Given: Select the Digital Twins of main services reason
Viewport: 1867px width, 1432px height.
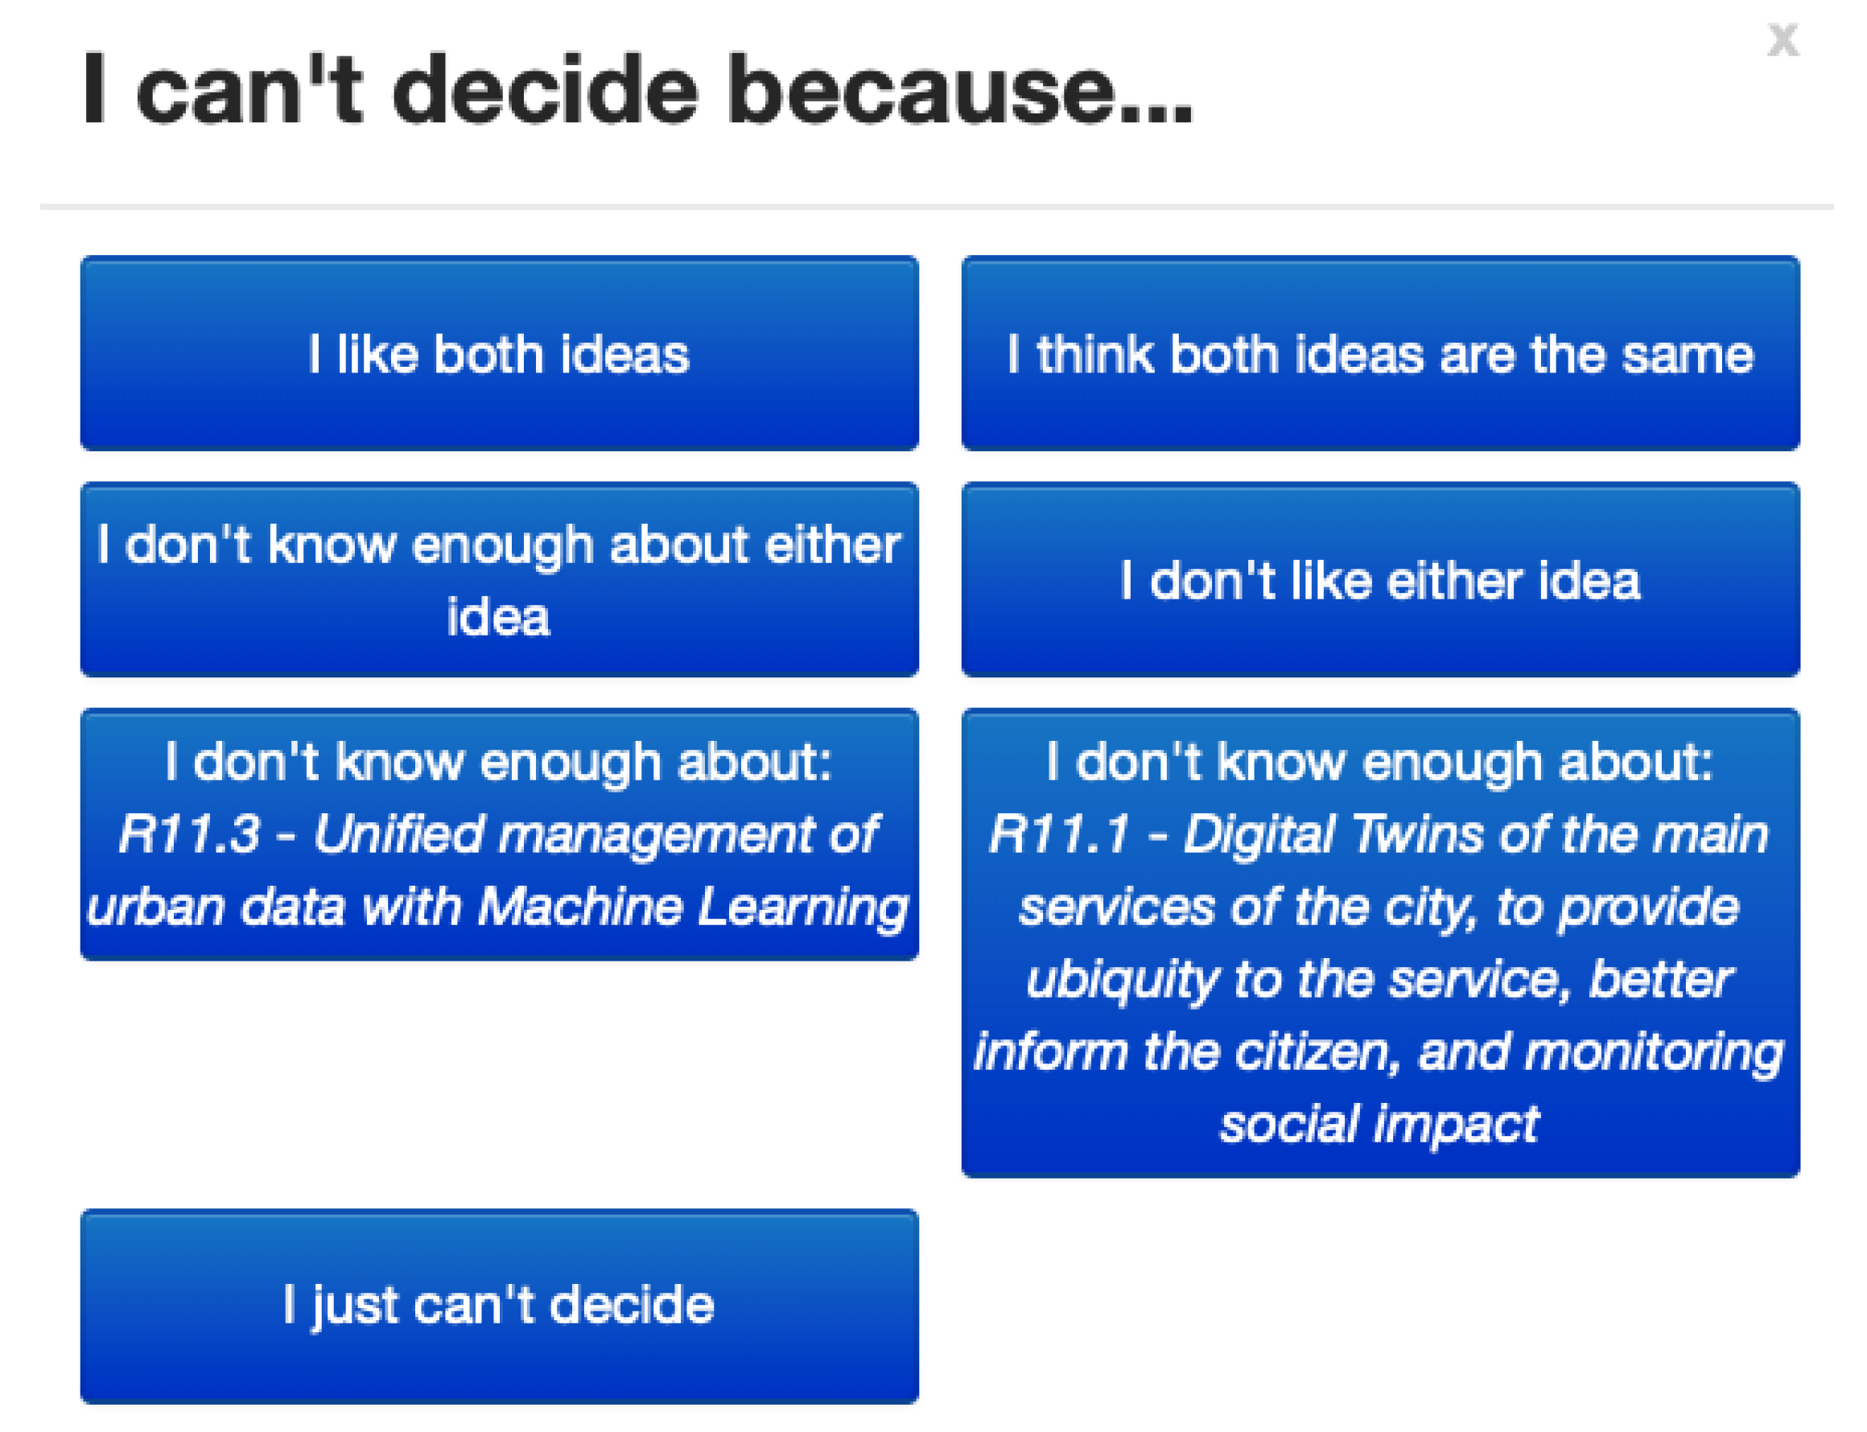Looking at the screenshot, I should pos(1379,942).
